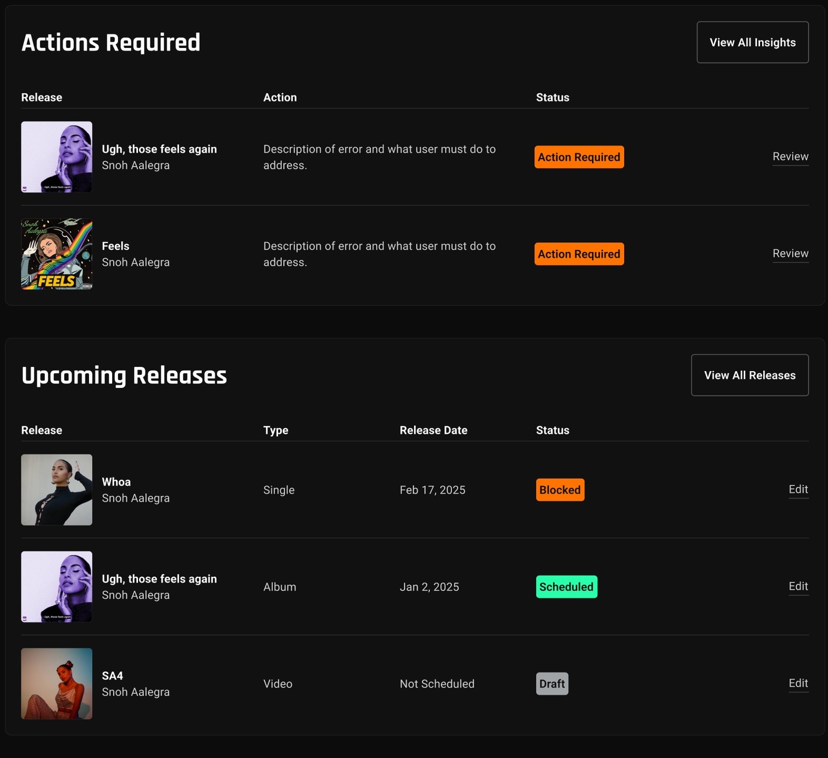Click the Whoa single cover art

57,490
